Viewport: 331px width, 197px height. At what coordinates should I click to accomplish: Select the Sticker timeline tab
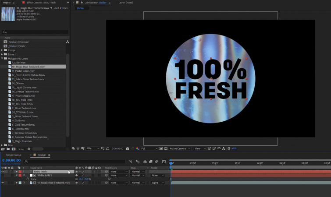coord(42,155)
